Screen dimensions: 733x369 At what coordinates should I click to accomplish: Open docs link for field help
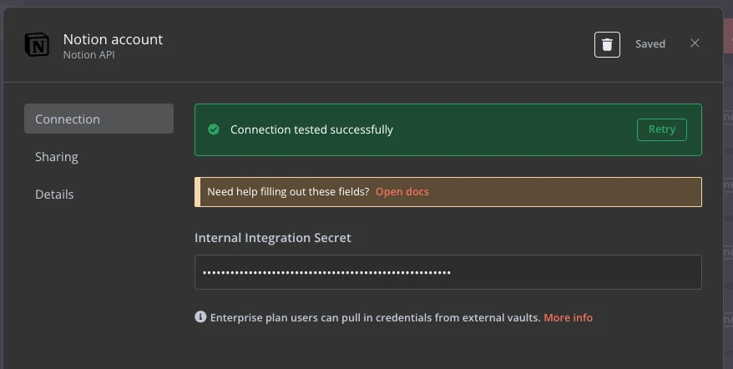tap(402, 192)
